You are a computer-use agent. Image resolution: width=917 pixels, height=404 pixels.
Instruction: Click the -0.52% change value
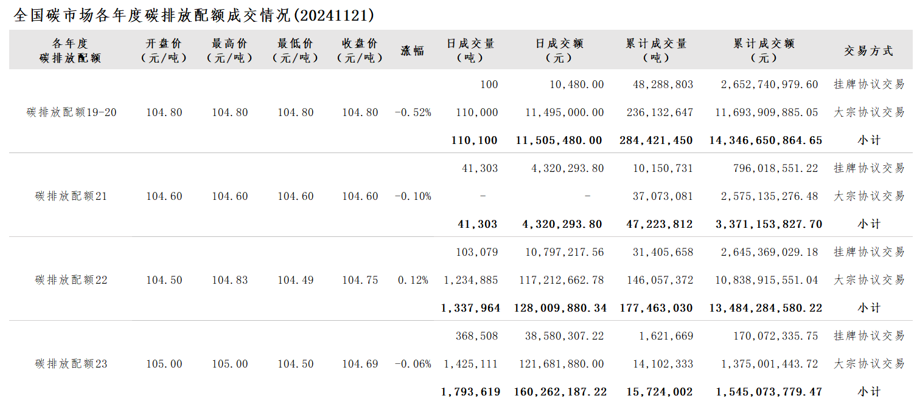point(413,112)
